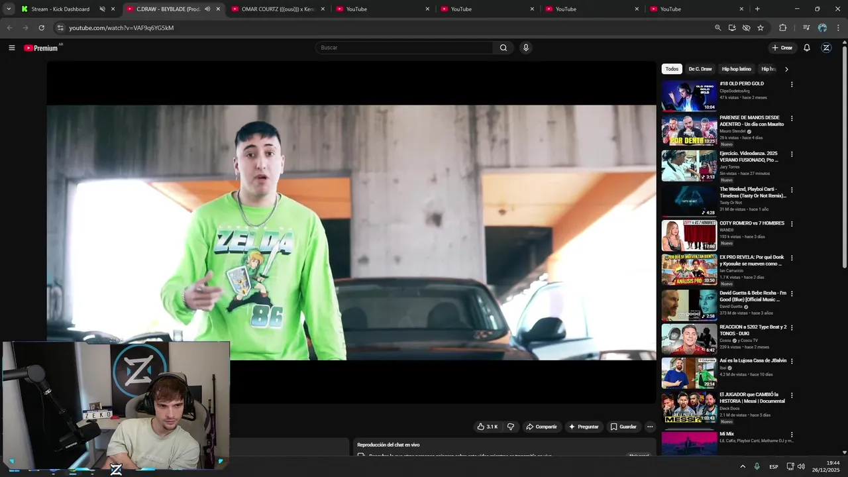This screenshot has width=848, height=477.
Task: Click the Compartir button
Action: click(541, 427)
